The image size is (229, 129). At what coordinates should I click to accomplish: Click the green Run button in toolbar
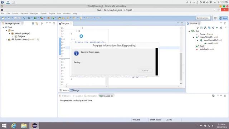(x=35, y=18)
